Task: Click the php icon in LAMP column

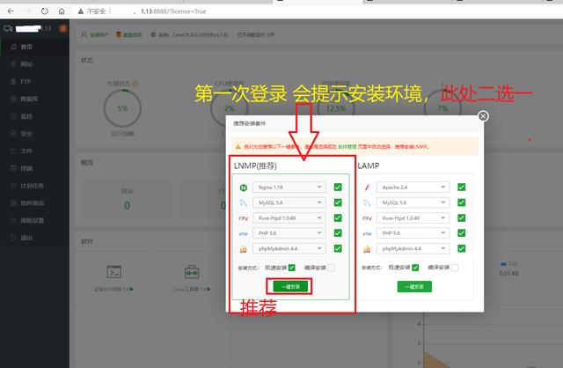Action: coord(367,233)
